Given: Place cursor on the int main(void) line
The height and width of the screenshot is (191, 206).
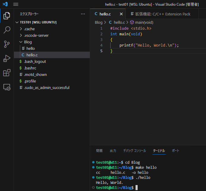Looking at the screenshot, I should (x=126, y=34).
